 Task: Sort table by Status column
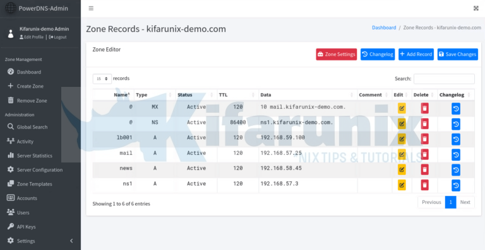[196, 94]
